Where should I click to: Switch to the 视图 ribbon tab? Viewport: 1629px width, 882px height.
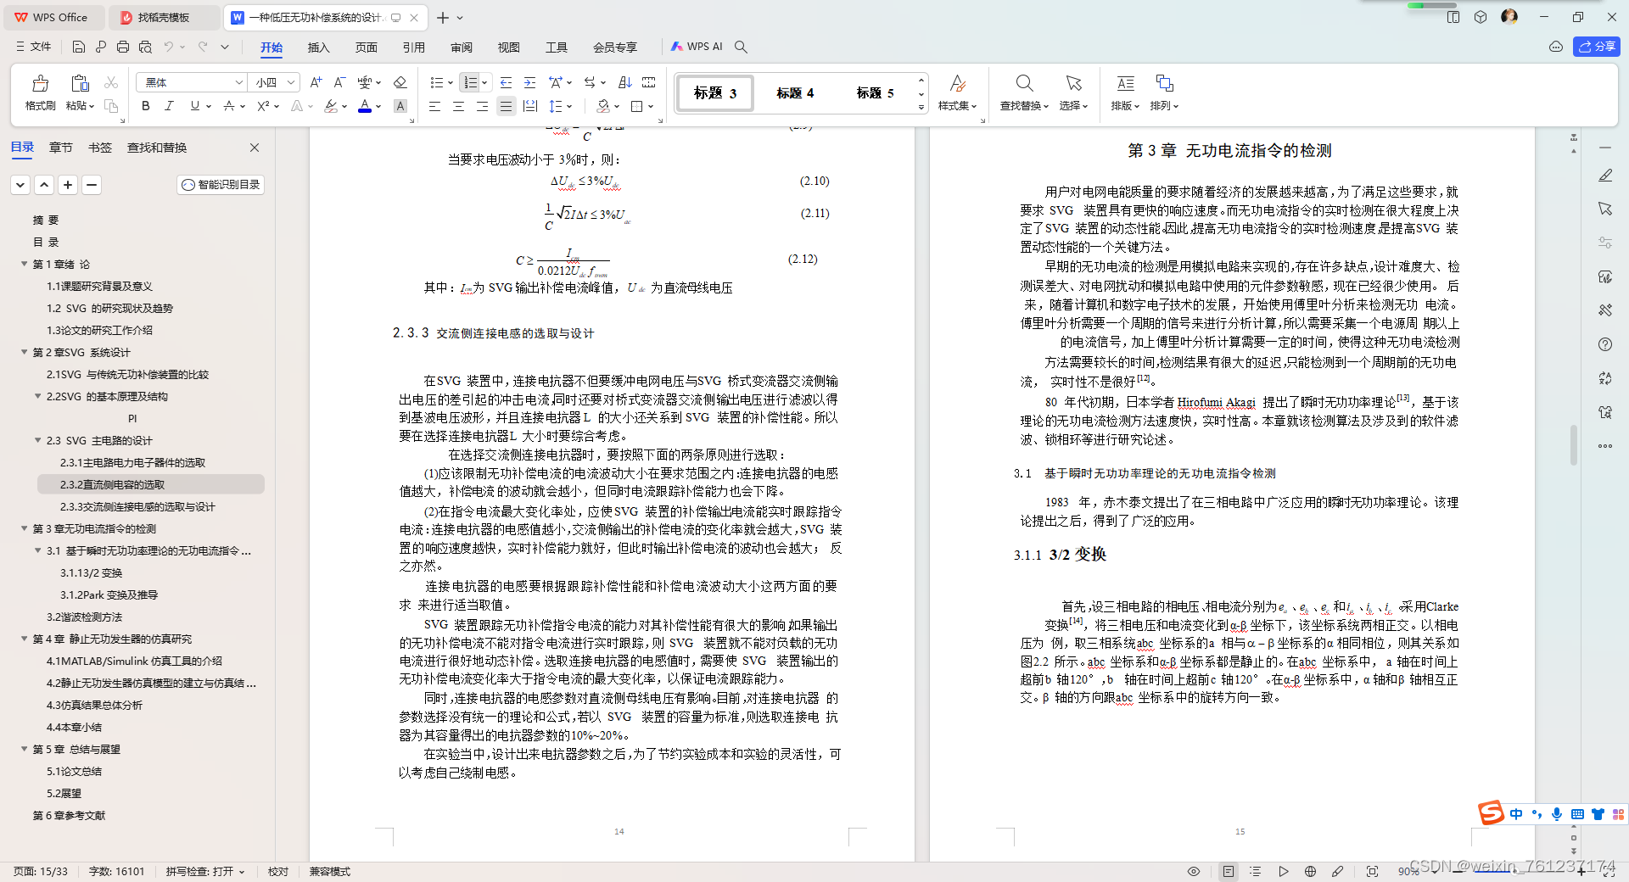click(x=508, y=47)
